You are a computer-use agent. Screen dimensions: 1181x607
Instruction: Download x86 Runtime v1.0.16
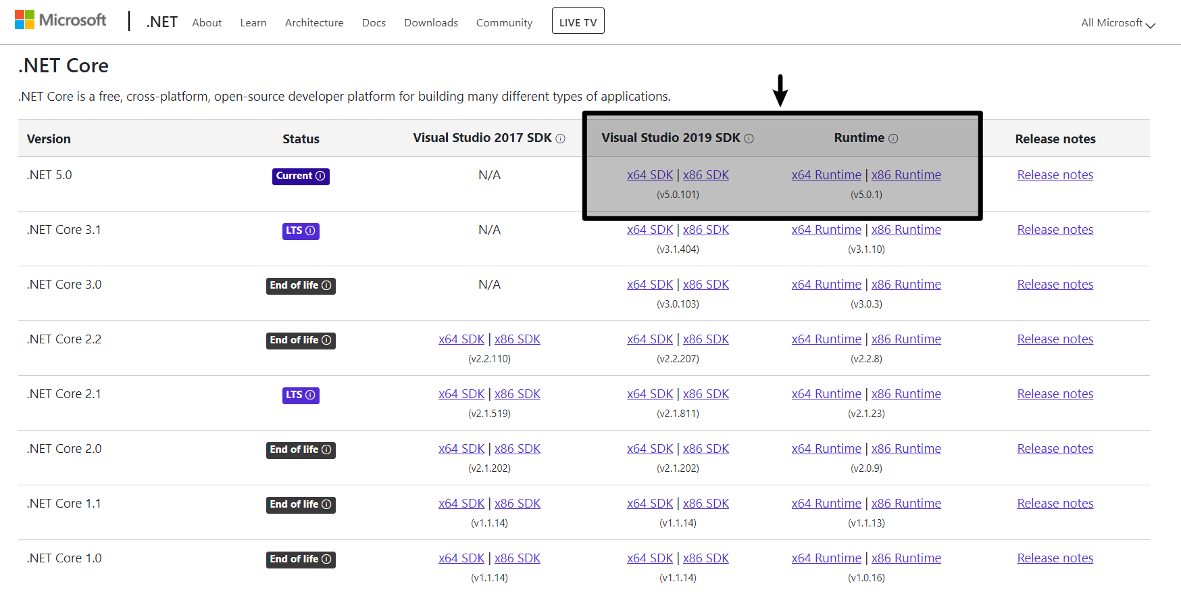[x=906, y=558]
